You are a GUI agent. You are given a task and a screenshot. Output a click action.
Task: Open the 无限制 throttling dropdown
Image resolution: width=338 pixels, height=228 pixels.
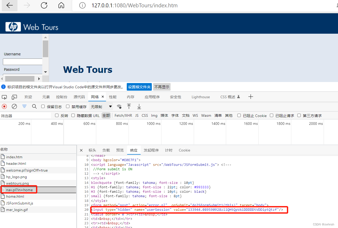pos(101,107)
